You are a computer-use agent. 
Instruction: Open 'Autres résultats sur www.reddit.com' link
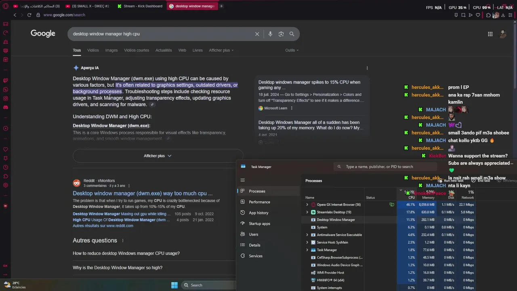pos(103,226)
